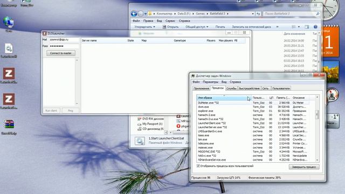The image size is (345, 194).
Task: Click Открыть in the Explorer toolbar
Action: [170, 27]
